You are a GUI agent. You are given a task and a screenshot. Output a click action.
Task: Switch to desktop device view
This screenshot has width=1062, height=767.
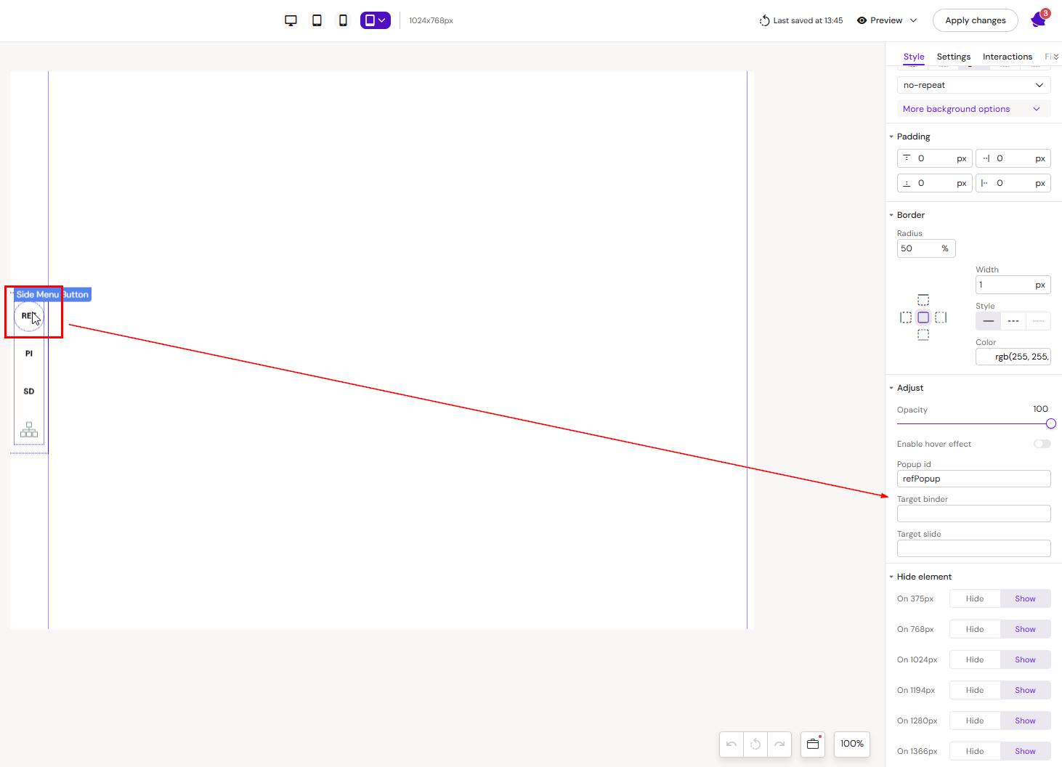tap(291, 20)
